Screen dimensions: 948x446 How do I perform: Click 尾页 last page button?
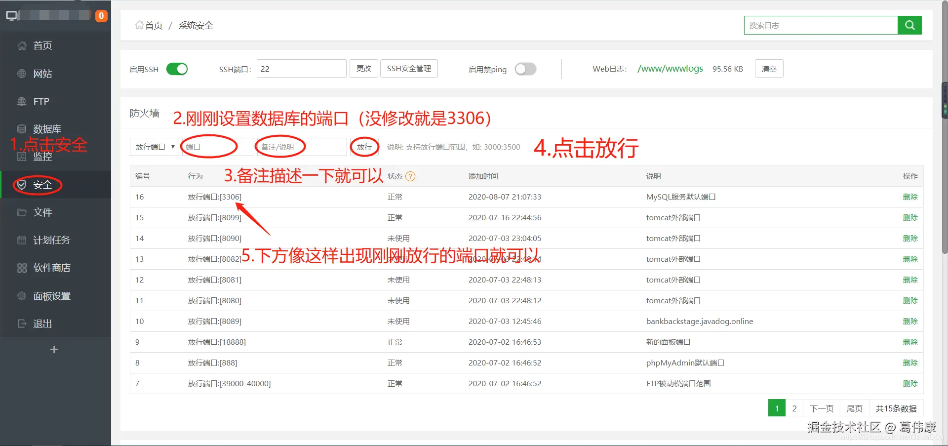point(854,408)
